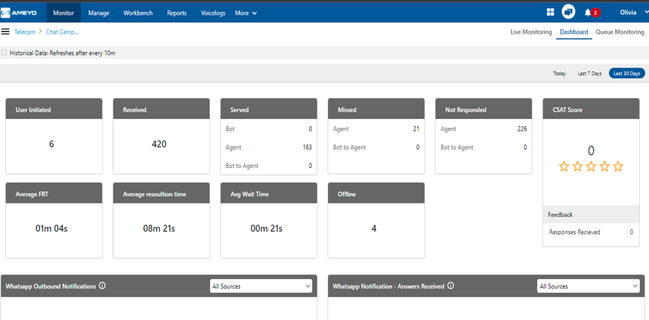649x320 pixels.
Task: Click the Not Responded Agent count 226
Action: (x=522, y=129)
